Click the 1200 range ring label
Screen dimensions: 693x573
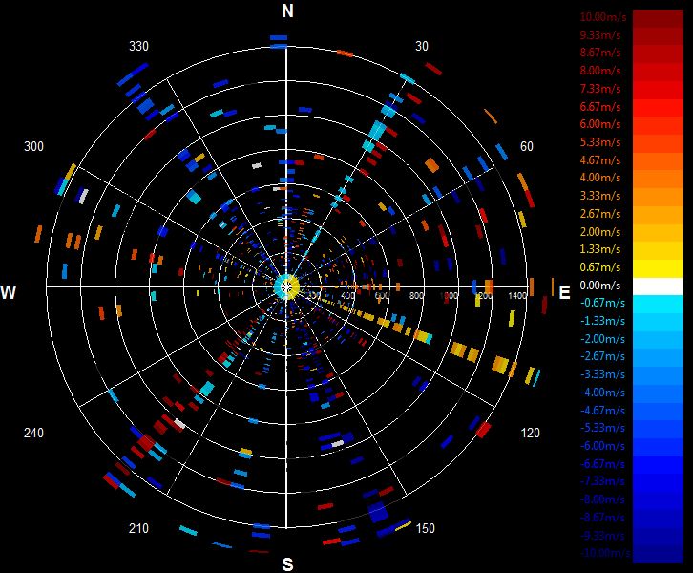coord(485,295)
